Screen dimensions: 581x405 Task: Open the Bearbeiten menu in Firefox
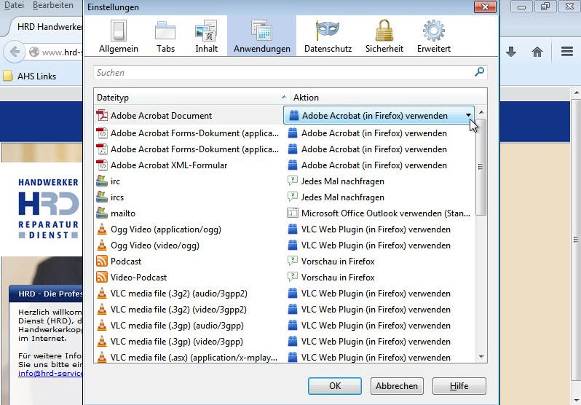click(x=52, y=5)
